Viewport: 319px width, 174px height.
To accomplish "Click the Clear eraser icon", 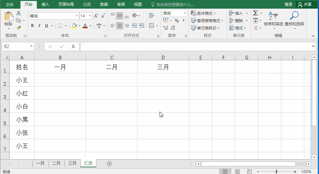I will (256, 28).
